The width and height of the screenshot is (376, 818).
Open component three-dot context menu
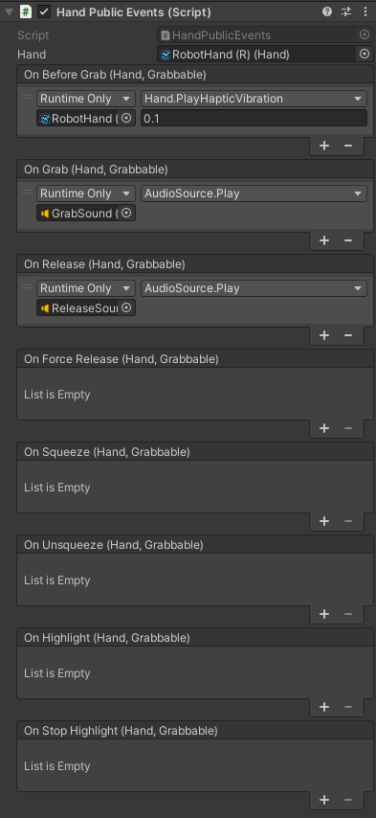(365, 11)
